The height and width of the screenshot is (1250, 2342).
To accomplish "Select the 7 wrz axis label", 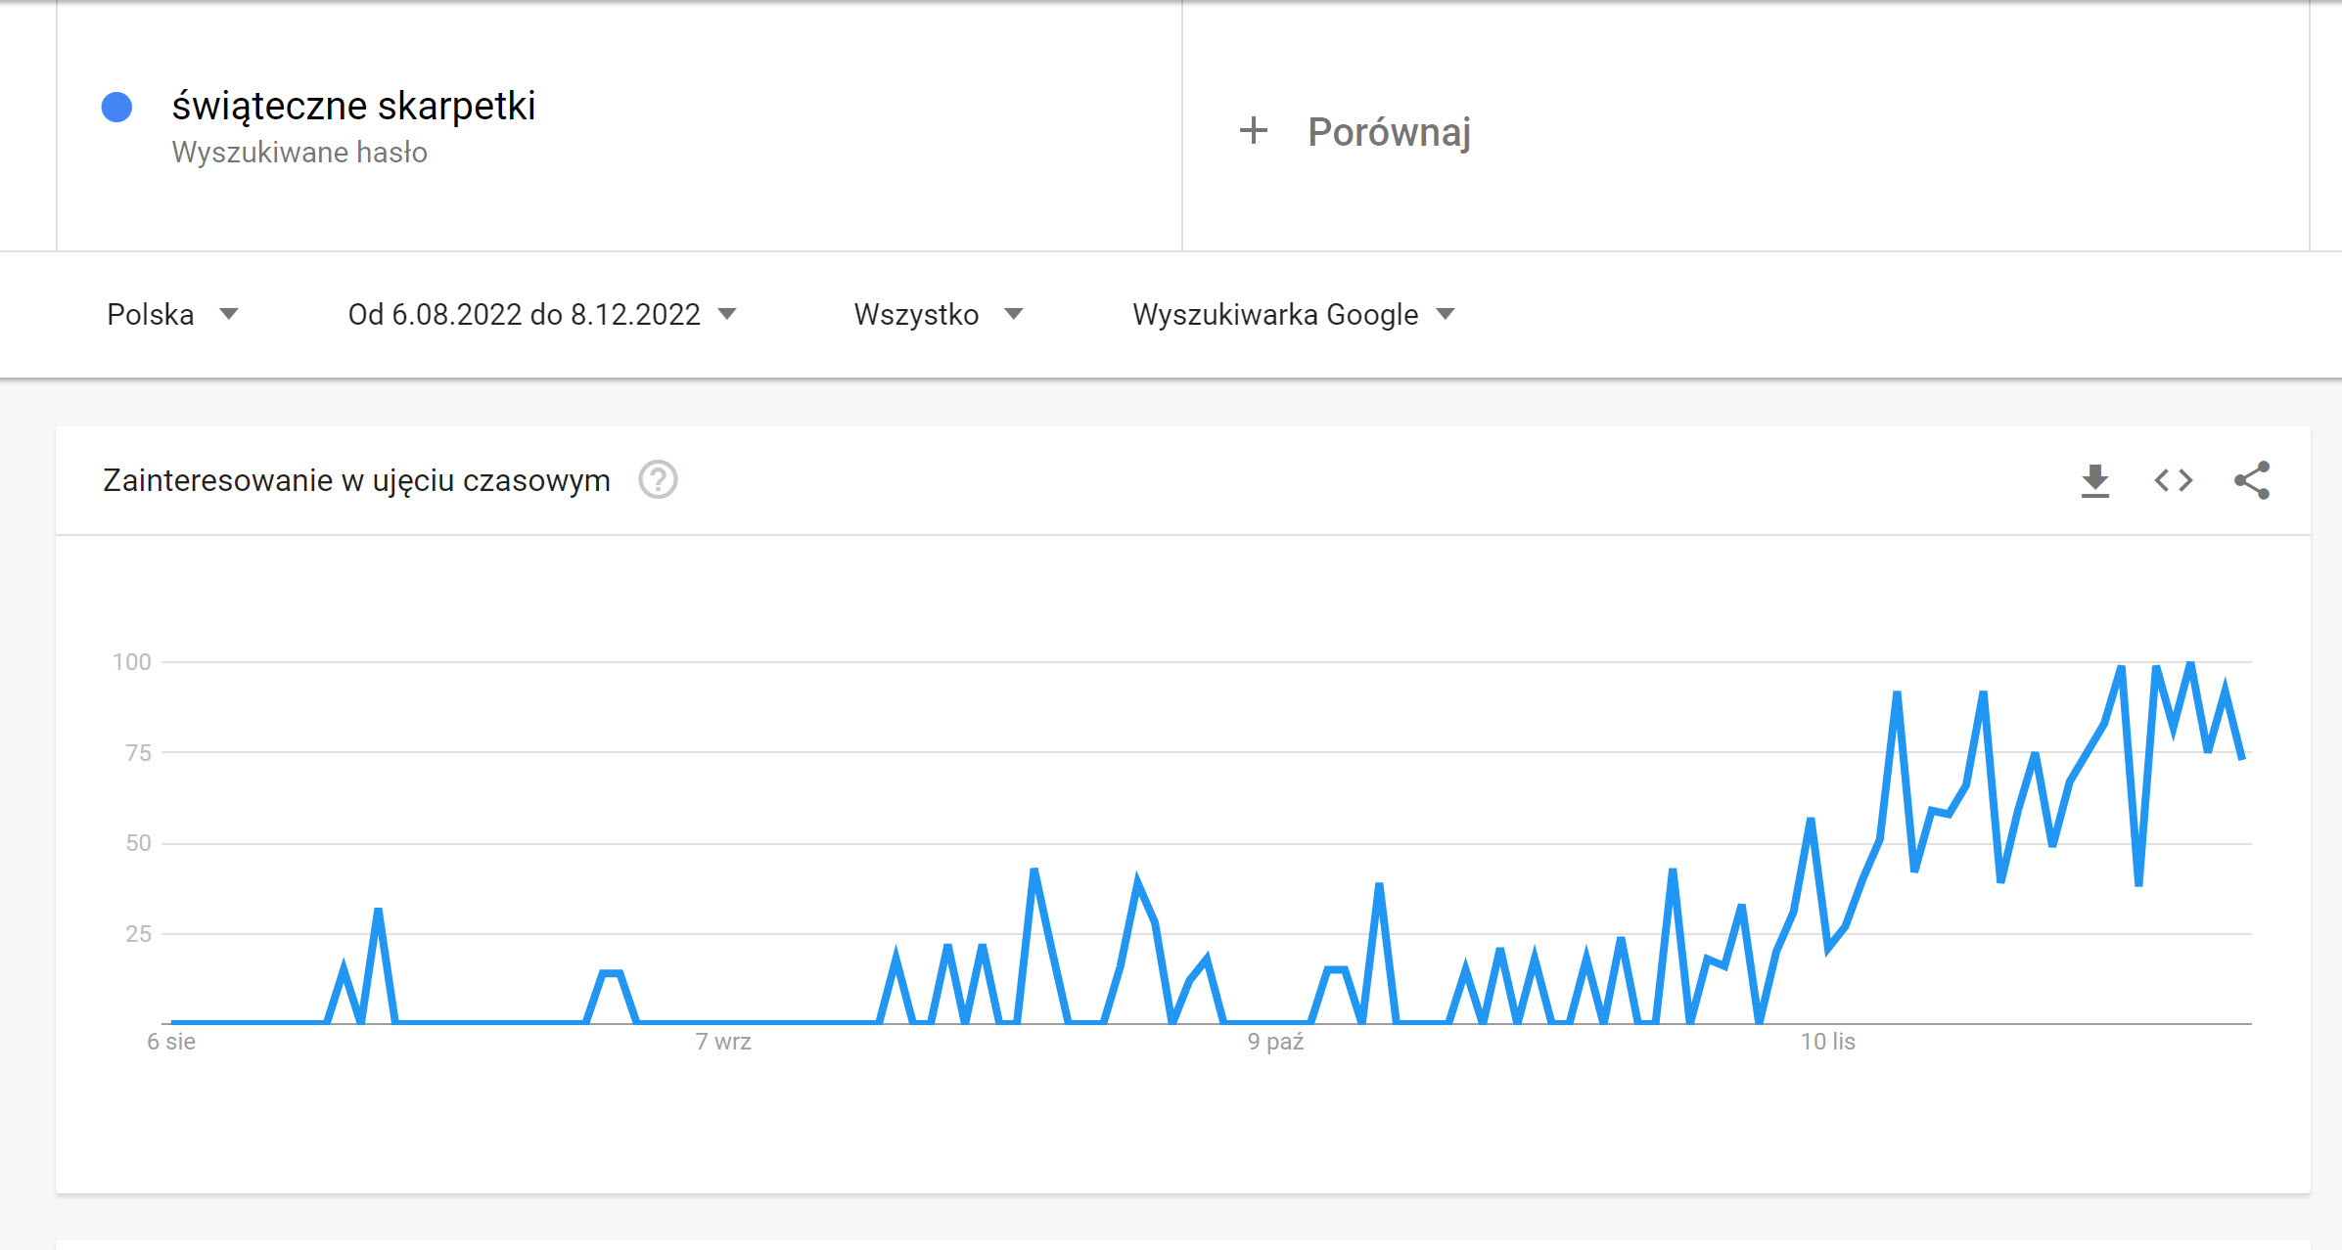I will pos(723,1042).
